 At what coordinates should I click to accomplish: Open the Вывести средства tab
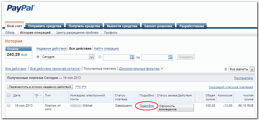[x=122, y=26]
